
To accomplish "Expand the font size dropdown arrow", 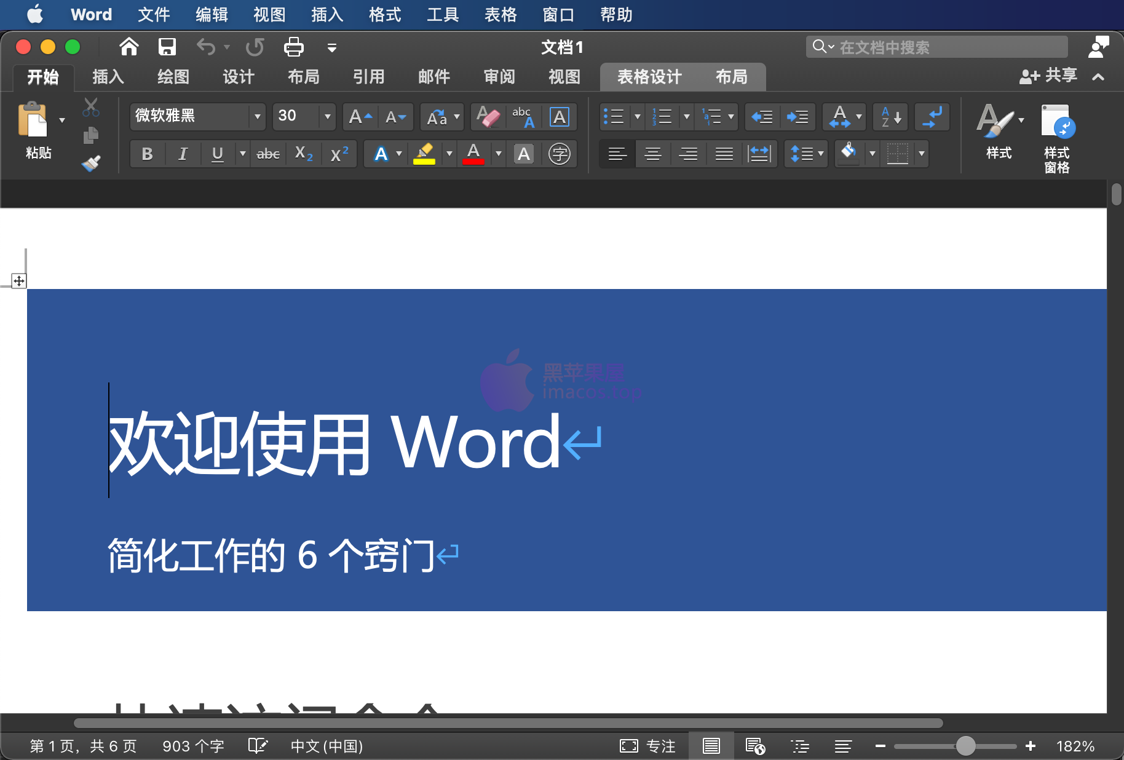I will (x=327, y=116).
